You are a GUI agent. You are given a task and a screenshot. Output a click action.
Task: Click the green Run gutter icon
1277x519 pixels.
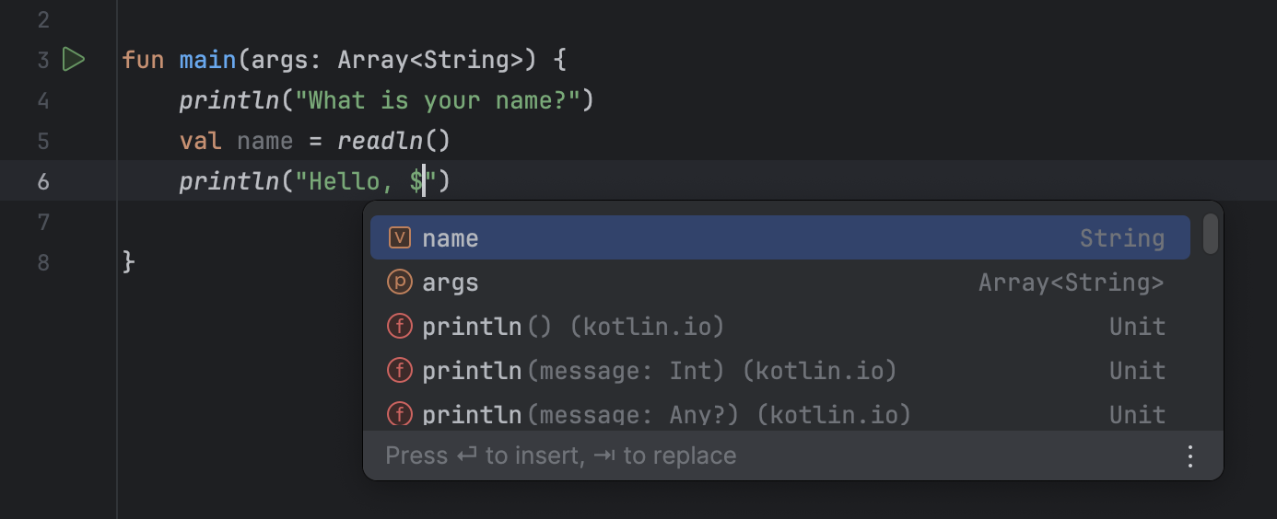tap(73, 60)
